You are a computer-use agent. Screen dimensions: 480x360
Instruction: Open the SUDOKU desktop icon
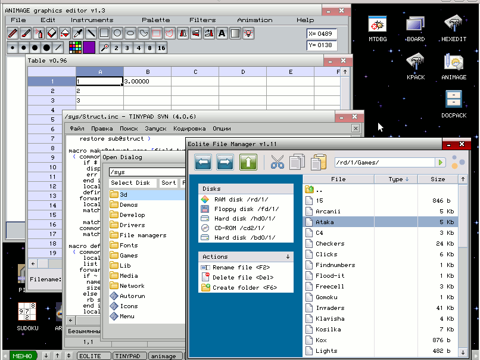coord(27,316)
